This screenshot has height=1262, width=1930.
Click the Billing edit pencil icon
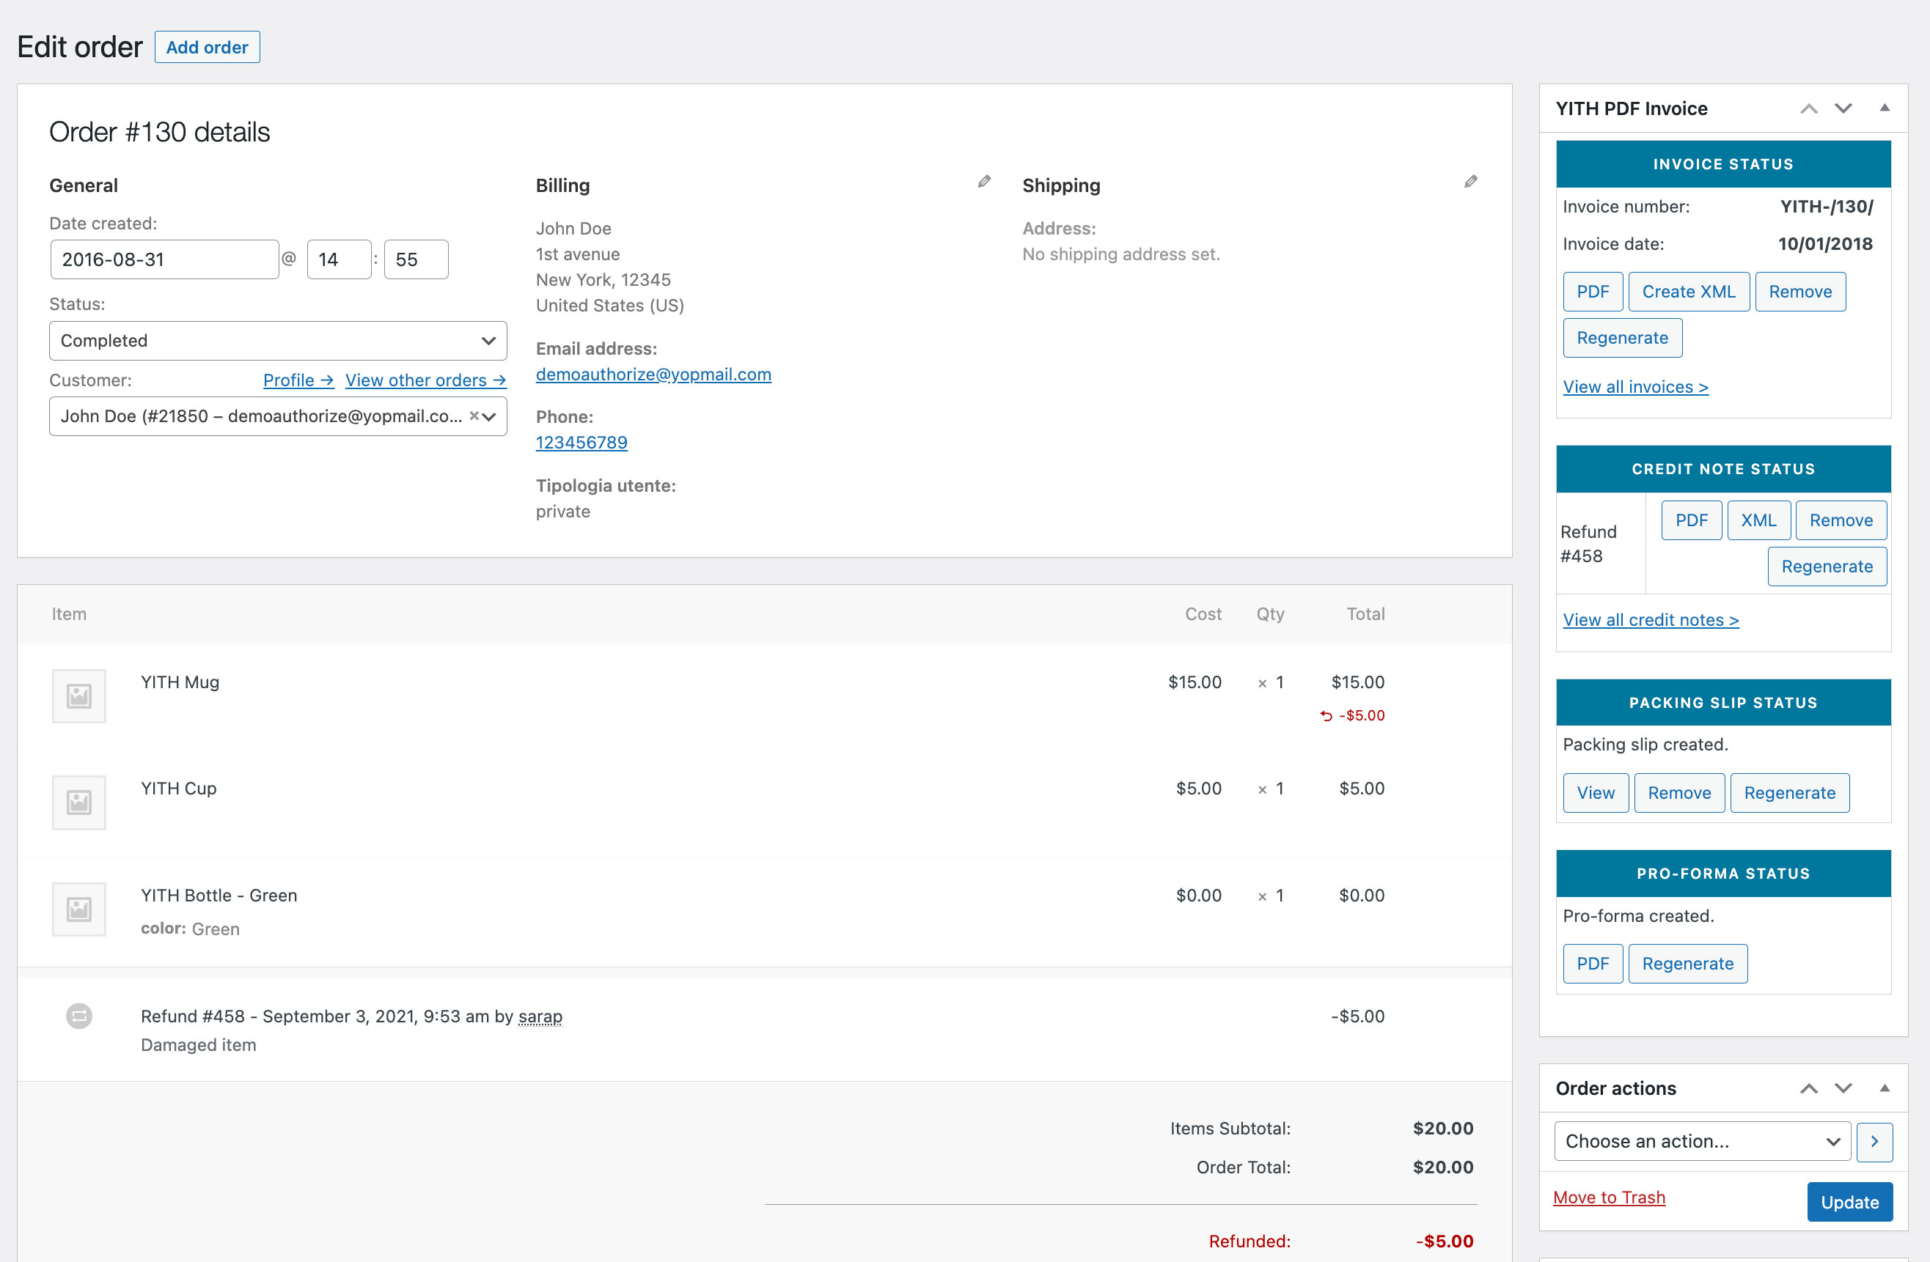coord(983,182)
